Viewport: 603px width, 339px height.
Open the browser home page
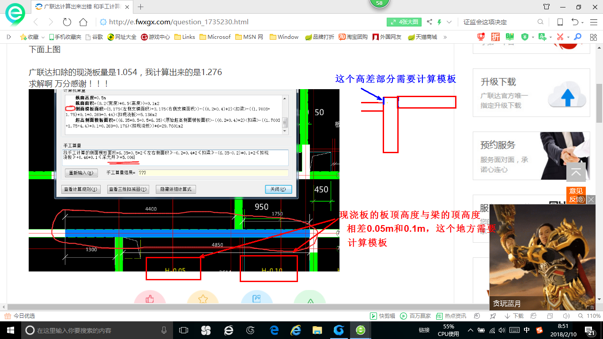(x=83, y=22)
